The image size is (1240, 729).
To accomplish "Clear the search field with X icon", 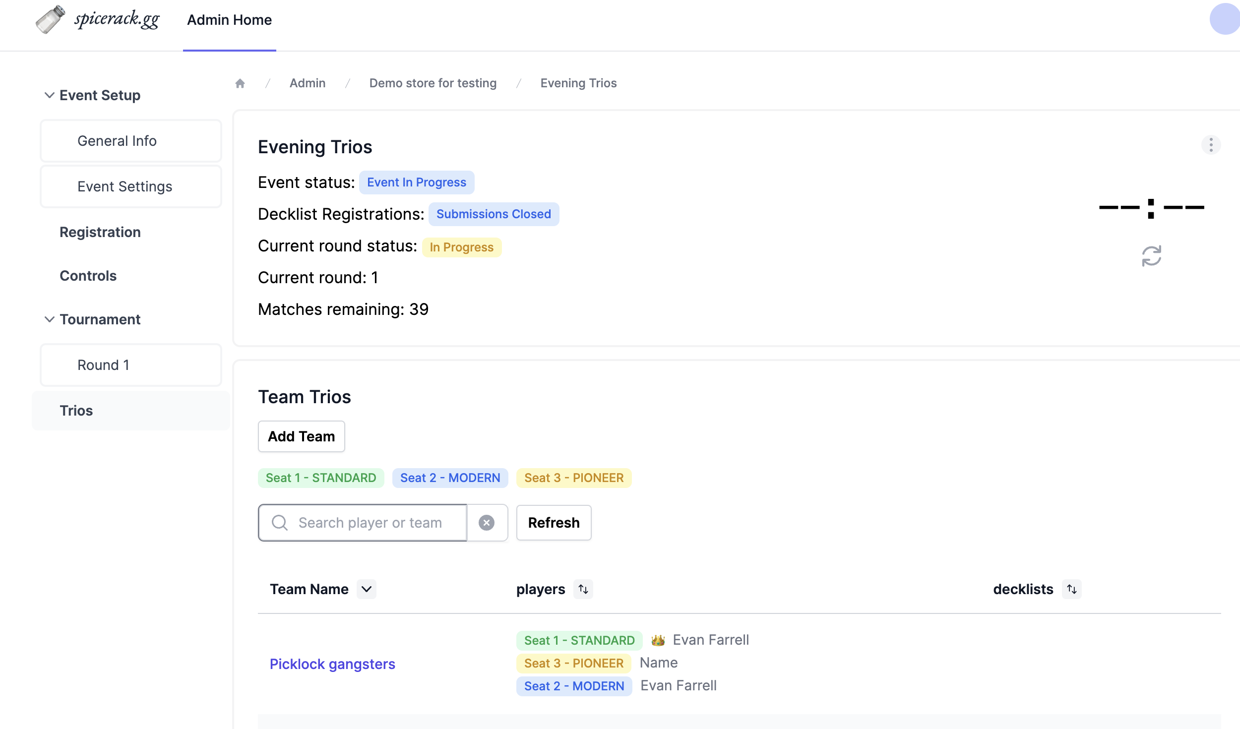I will pyautogui.click(x=487, y=523).
